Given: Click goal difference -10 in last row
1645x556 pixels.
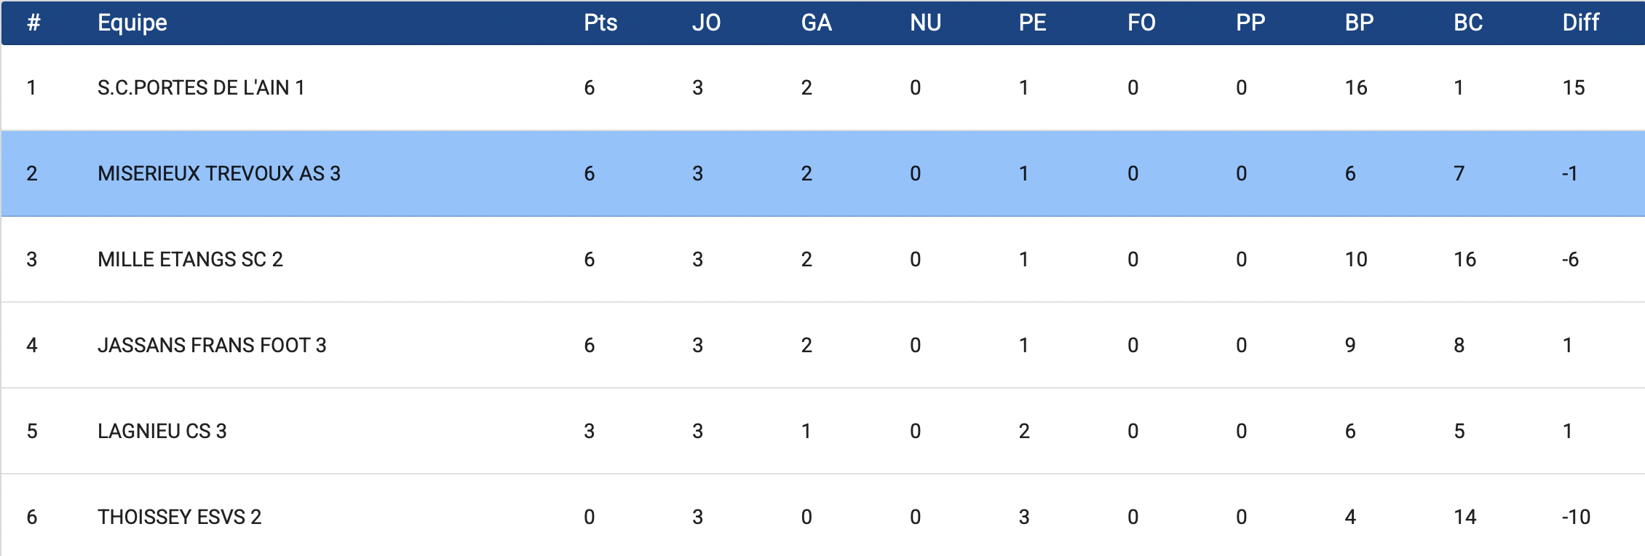Looking at the screenshot, I should (x=1576, y=517).
